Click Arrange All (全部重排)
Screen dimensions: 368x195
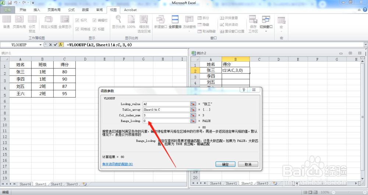pos(175,22)
